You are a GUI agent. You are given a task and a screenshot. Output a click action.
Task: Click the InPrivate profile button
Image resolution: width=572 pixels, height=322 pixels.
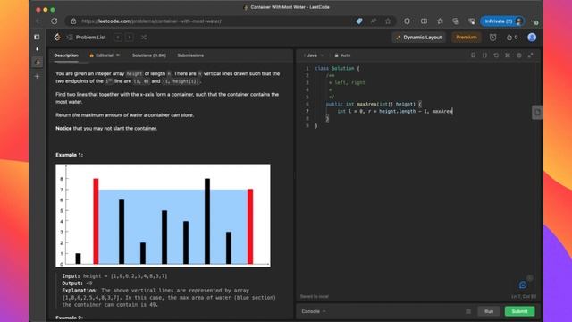502,21
